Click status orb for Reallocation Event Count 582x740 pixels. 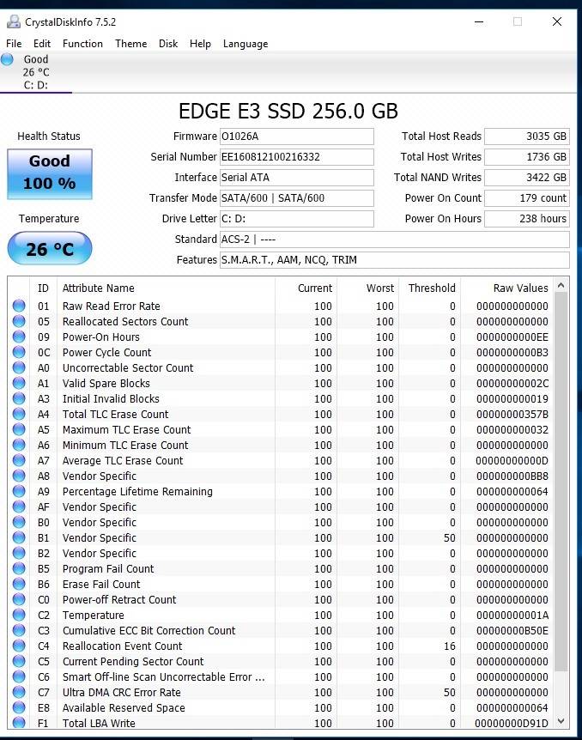tap(19, 646)
